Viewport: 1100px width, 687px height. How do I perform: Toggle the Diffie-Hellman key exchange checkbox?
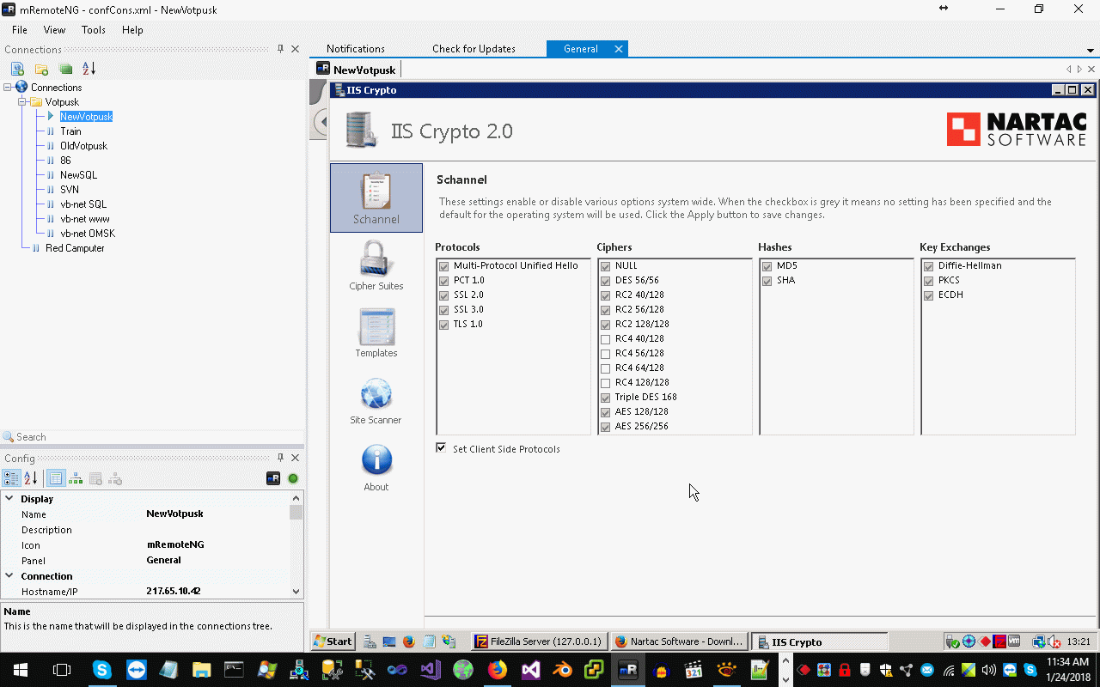(x=929, y=266)
